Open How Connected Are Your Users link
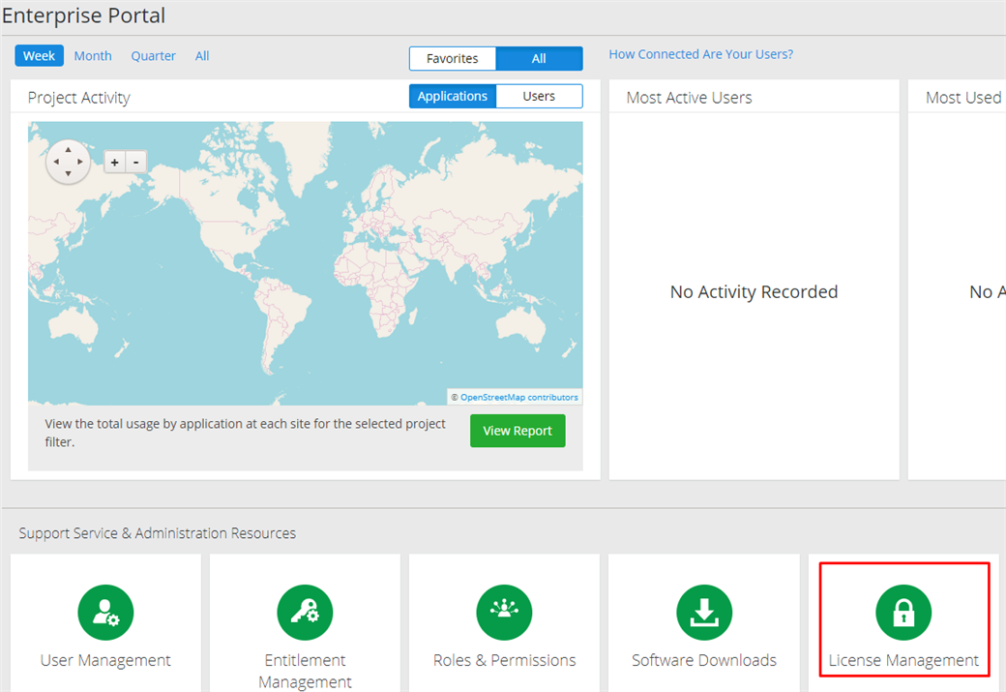Image resolution: width=1006 pixels, height=692 pixels. point(700,54)
